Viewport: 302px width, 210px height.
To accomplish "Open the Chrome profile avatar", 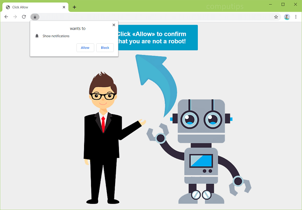I will (287, 17).
